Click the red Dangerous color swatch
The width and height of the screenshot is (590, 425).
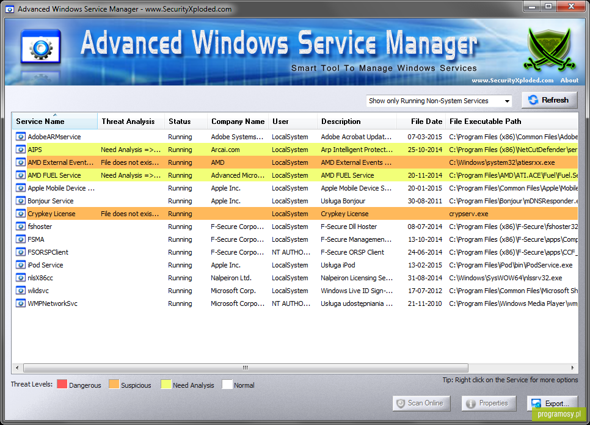[62, 384]
